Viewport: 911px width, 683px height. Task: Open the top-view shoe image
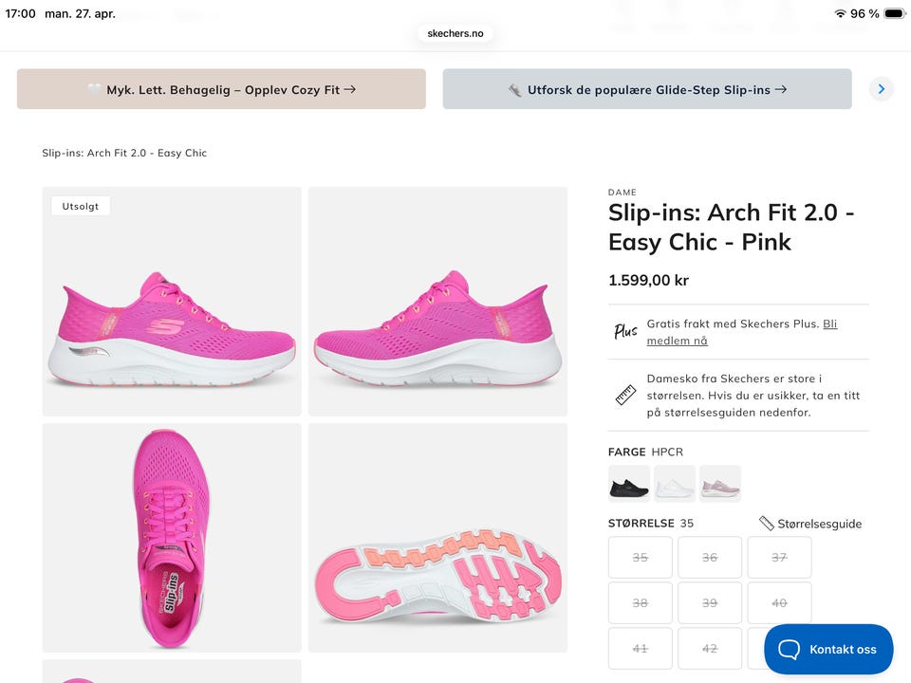[172, 538]
